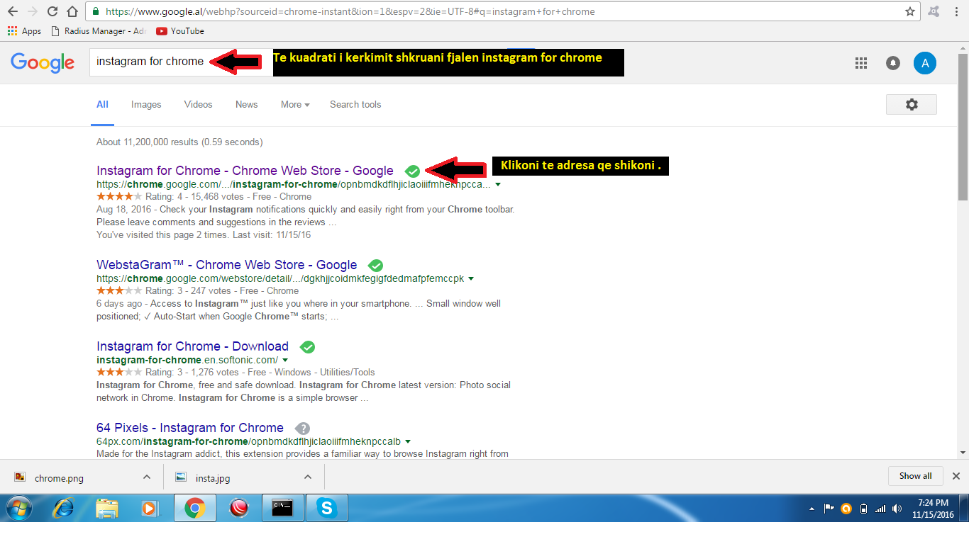Image resolution: width=969 pixels, height=544 pixels.
Task: Open the Google apps grid
Action: (x=861, y=63)
